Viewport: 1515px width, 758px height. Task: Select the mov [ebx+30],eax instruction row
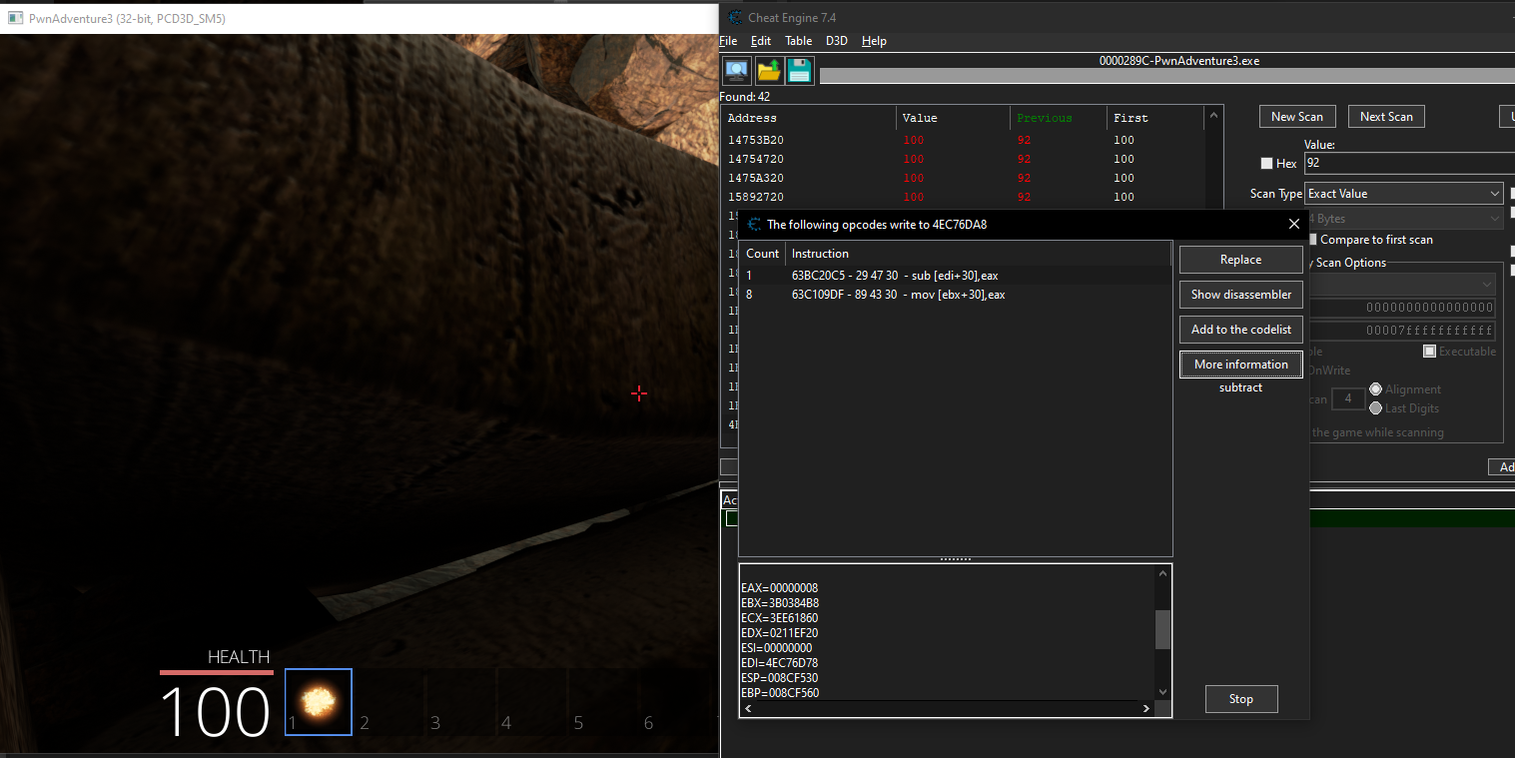[955, 295]
